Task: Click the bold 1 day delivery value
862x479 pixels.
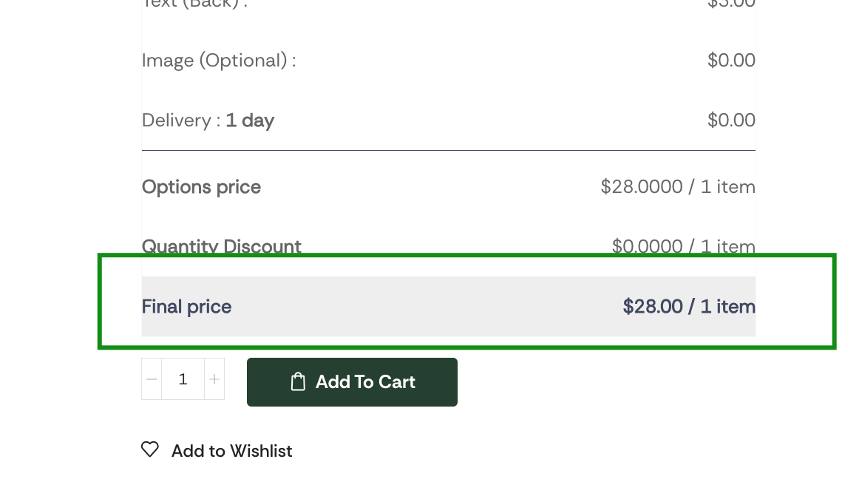Action: click(250, 120)
